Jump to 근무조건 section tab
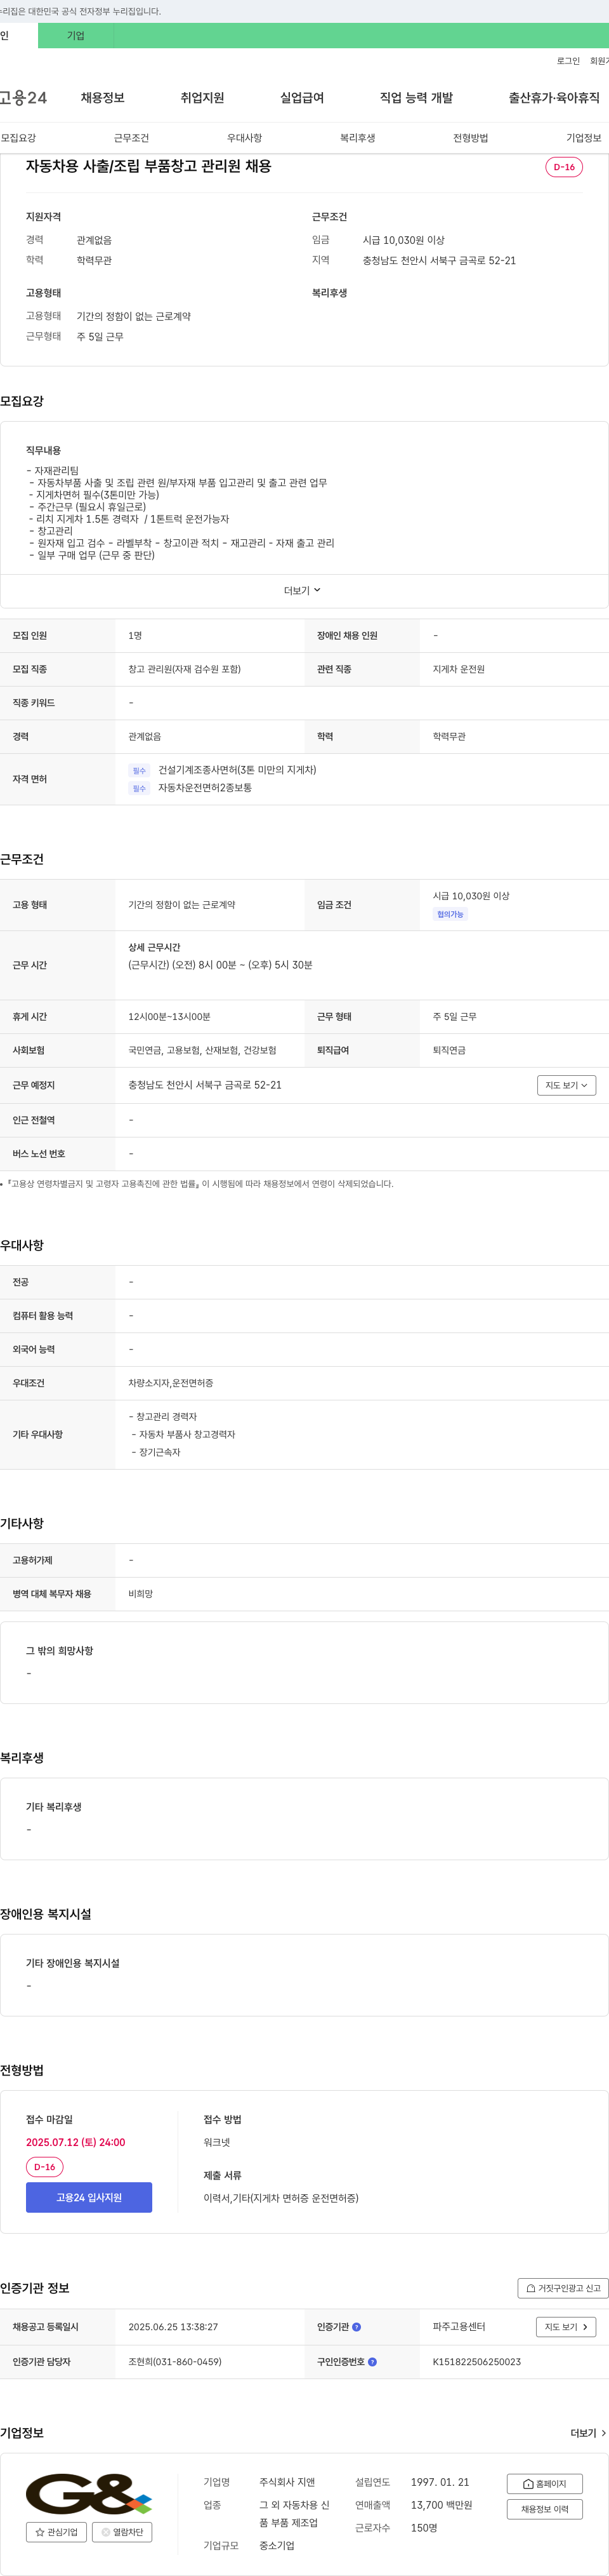609x2576 pixels. (131, 138)
